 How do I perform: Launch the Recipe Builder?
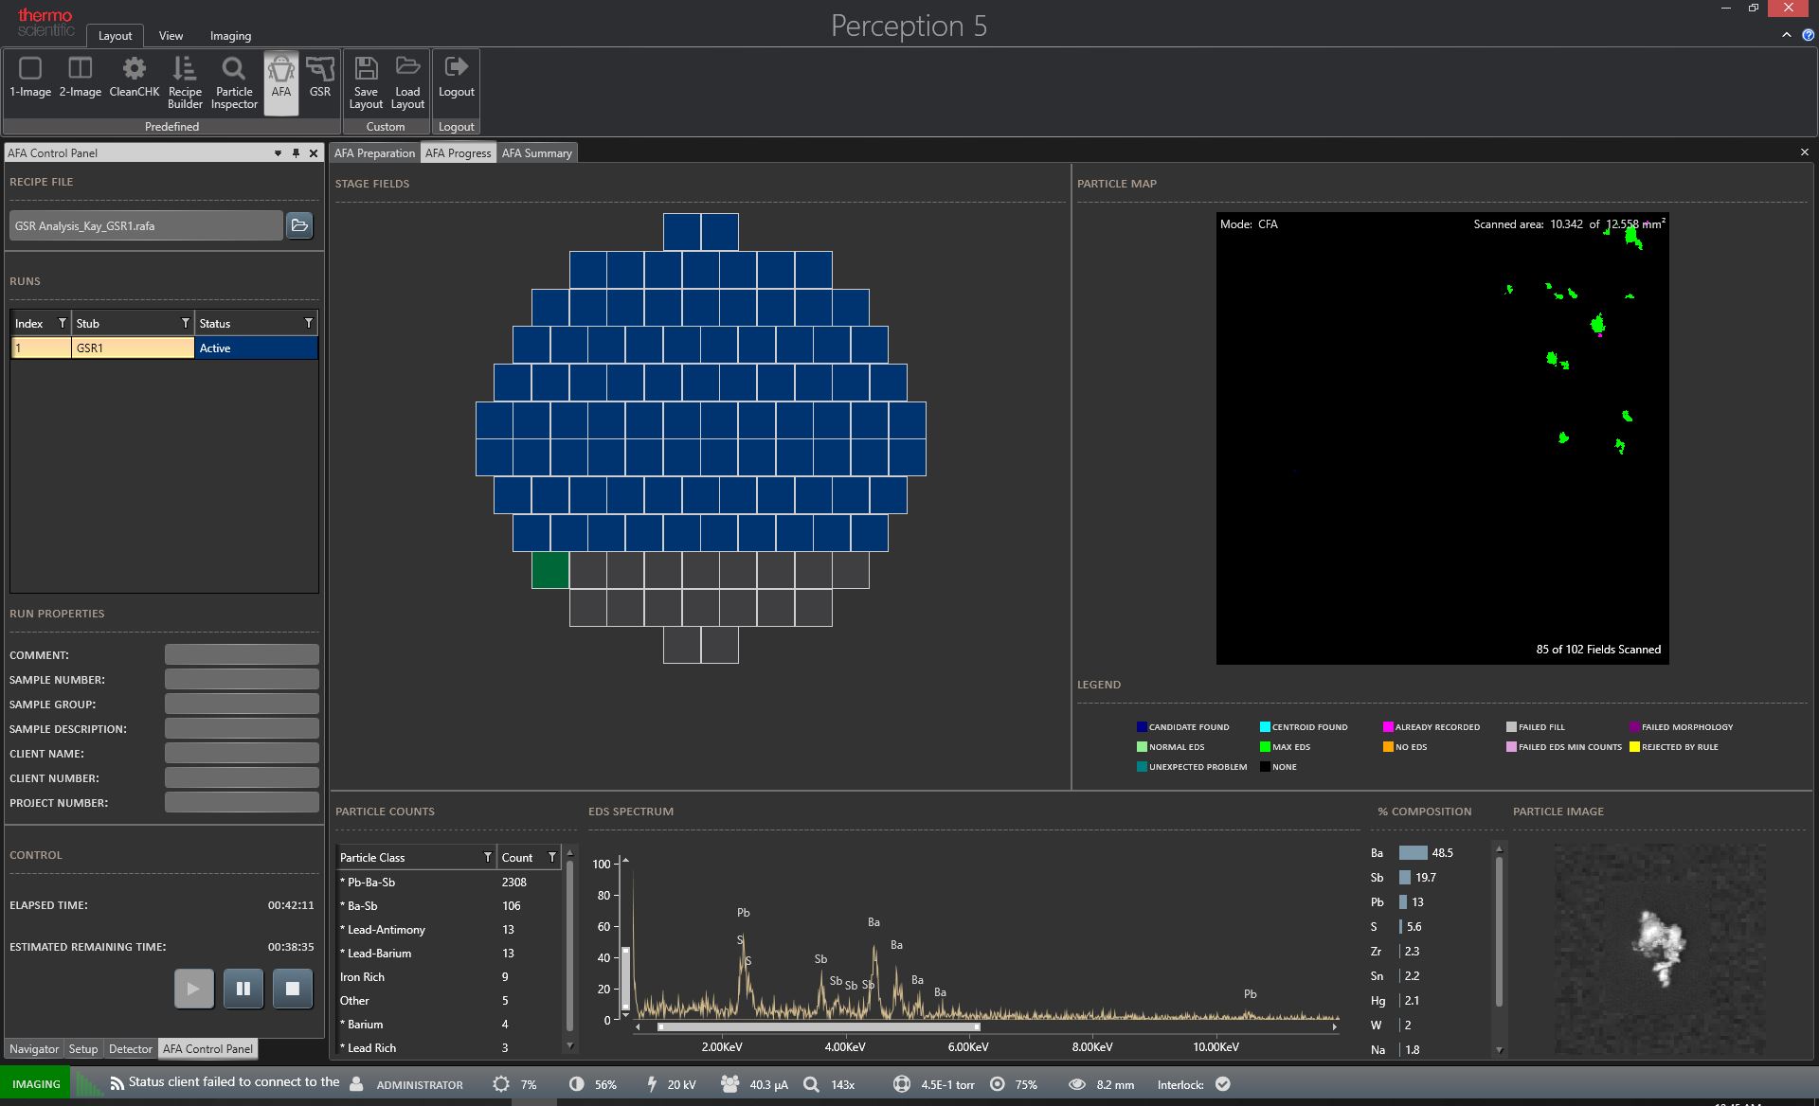tap(185, 82)
